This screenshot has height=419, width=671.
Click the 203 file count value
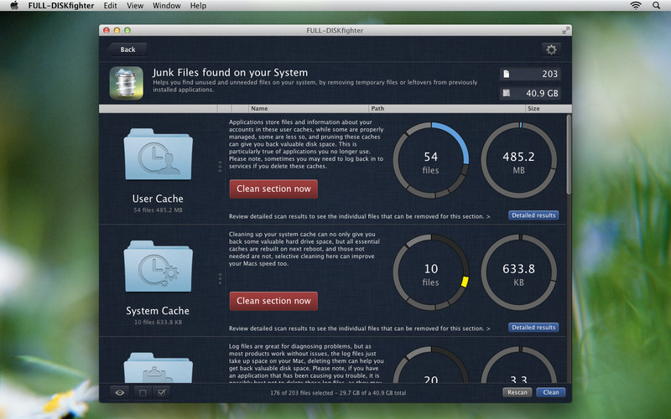coord(550,74)
